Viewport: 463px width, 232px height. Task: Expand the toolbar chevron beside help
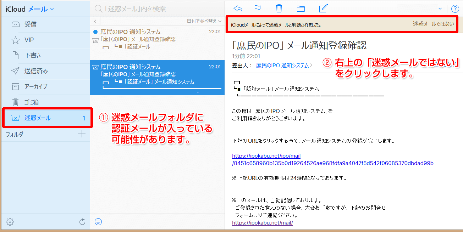(x=440, y=9)
